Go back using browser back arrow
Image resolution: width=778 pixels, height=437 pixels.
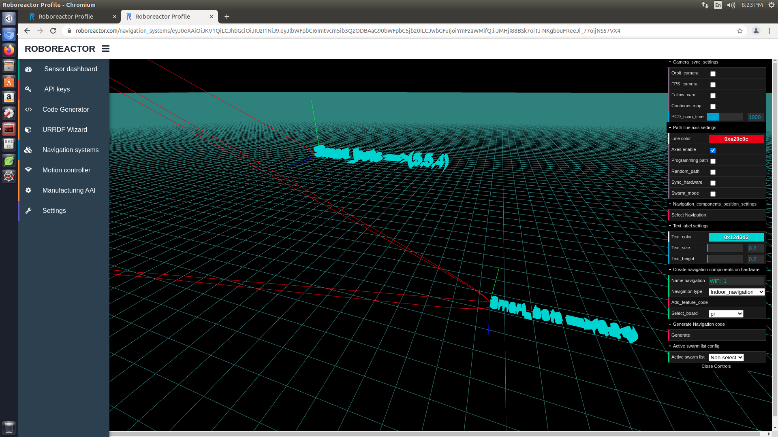pos(27,31)
